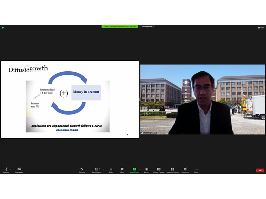
Task: Open the View Options dropdown
Action: point(148,27)
